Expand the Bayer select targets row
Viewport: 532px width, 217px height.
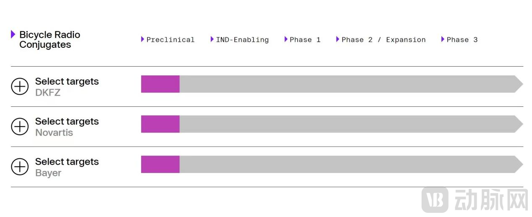(20, 167)
